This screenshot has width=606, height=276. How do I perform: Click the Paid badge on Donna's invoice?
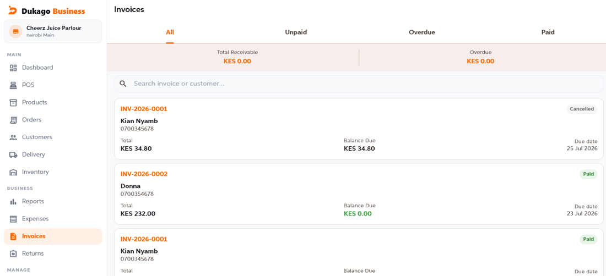588,174
